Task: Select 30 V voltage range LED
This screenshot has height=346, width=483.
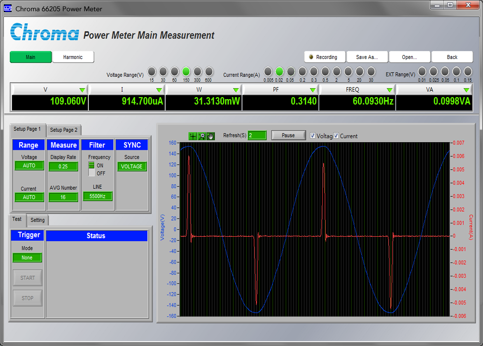Action: click(x=163, y=72)
